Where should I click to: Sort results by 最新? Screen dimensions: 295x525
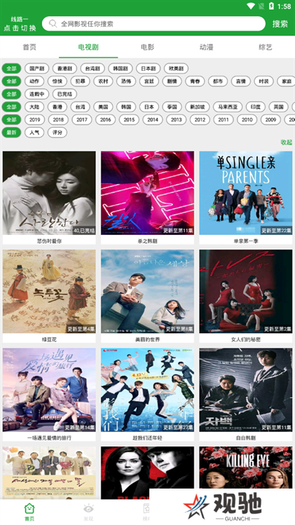click(12, 132)
